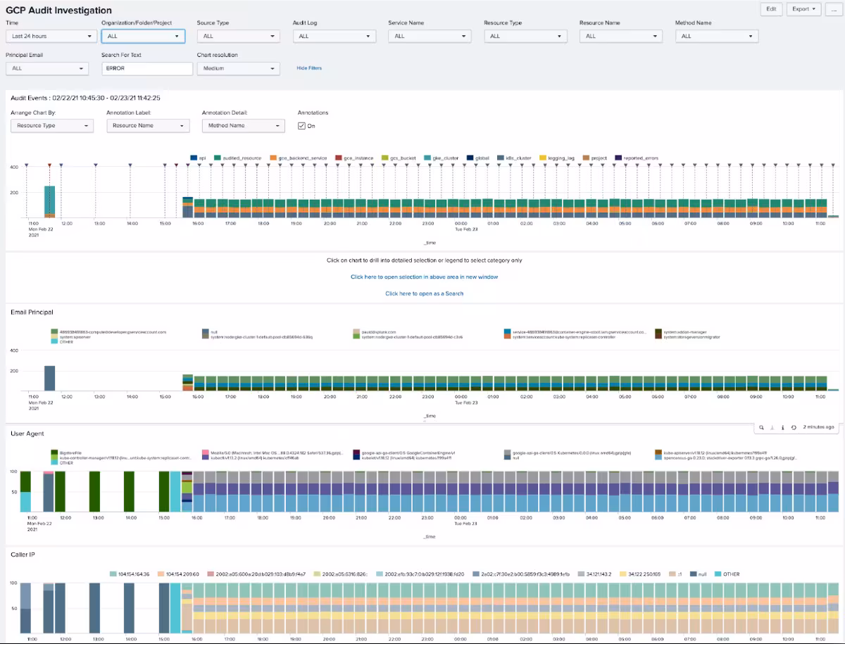Open search icon in User Agent panel
Image resolution: width=845 pixels, height=646 pixels.
coord(761,427)
